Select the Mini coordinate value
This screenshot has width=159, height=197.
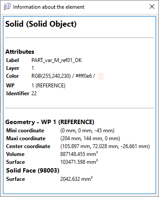pos(87,131)
